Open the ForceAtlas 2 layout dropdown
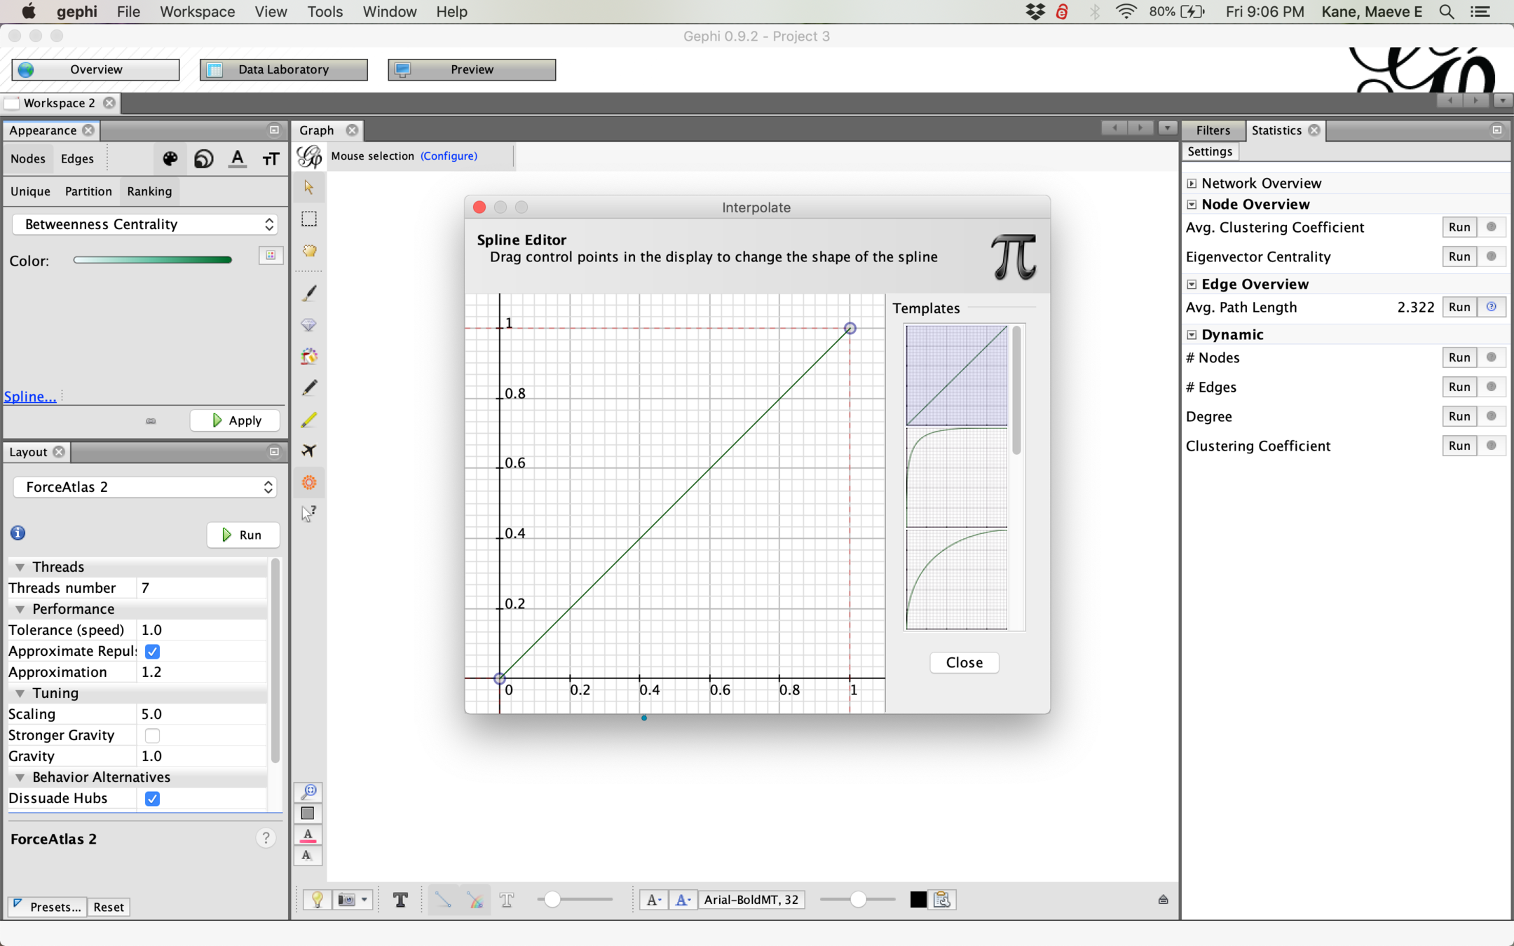The image size is (1514, 946). click(x=145, y=487)
